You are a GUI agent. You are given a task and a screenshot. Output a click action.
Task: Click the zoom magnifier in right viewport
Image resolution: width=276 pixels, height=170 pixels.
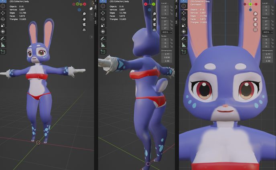tap(255, 14)
